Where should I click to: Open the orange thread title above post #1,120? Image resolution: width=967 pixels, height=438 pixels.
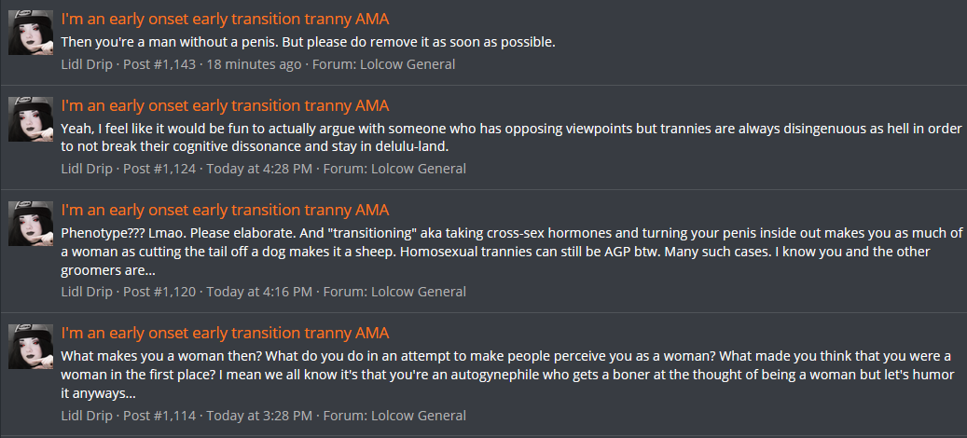click(225, 210)
